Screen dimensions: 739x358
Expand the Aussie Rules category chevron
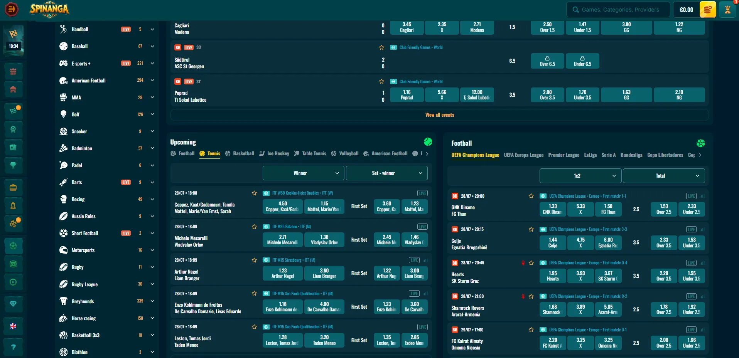pyautogui.click(x=152, y=216)
